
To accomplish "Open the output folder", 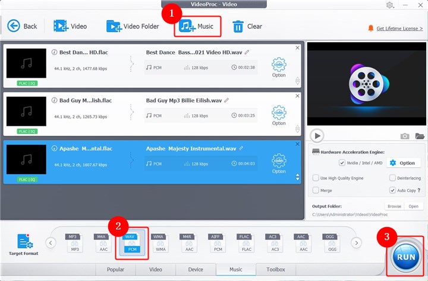I will coord(413,206).
